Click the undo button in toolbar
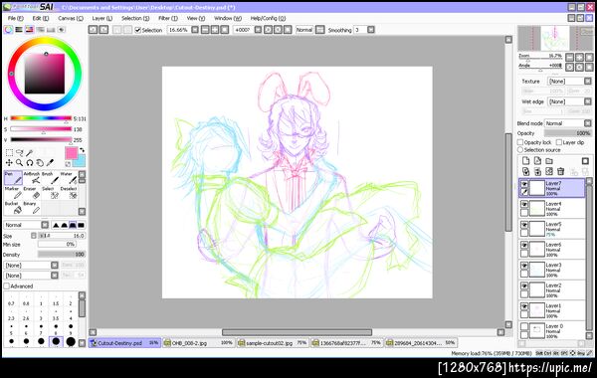 click(93, 30)
